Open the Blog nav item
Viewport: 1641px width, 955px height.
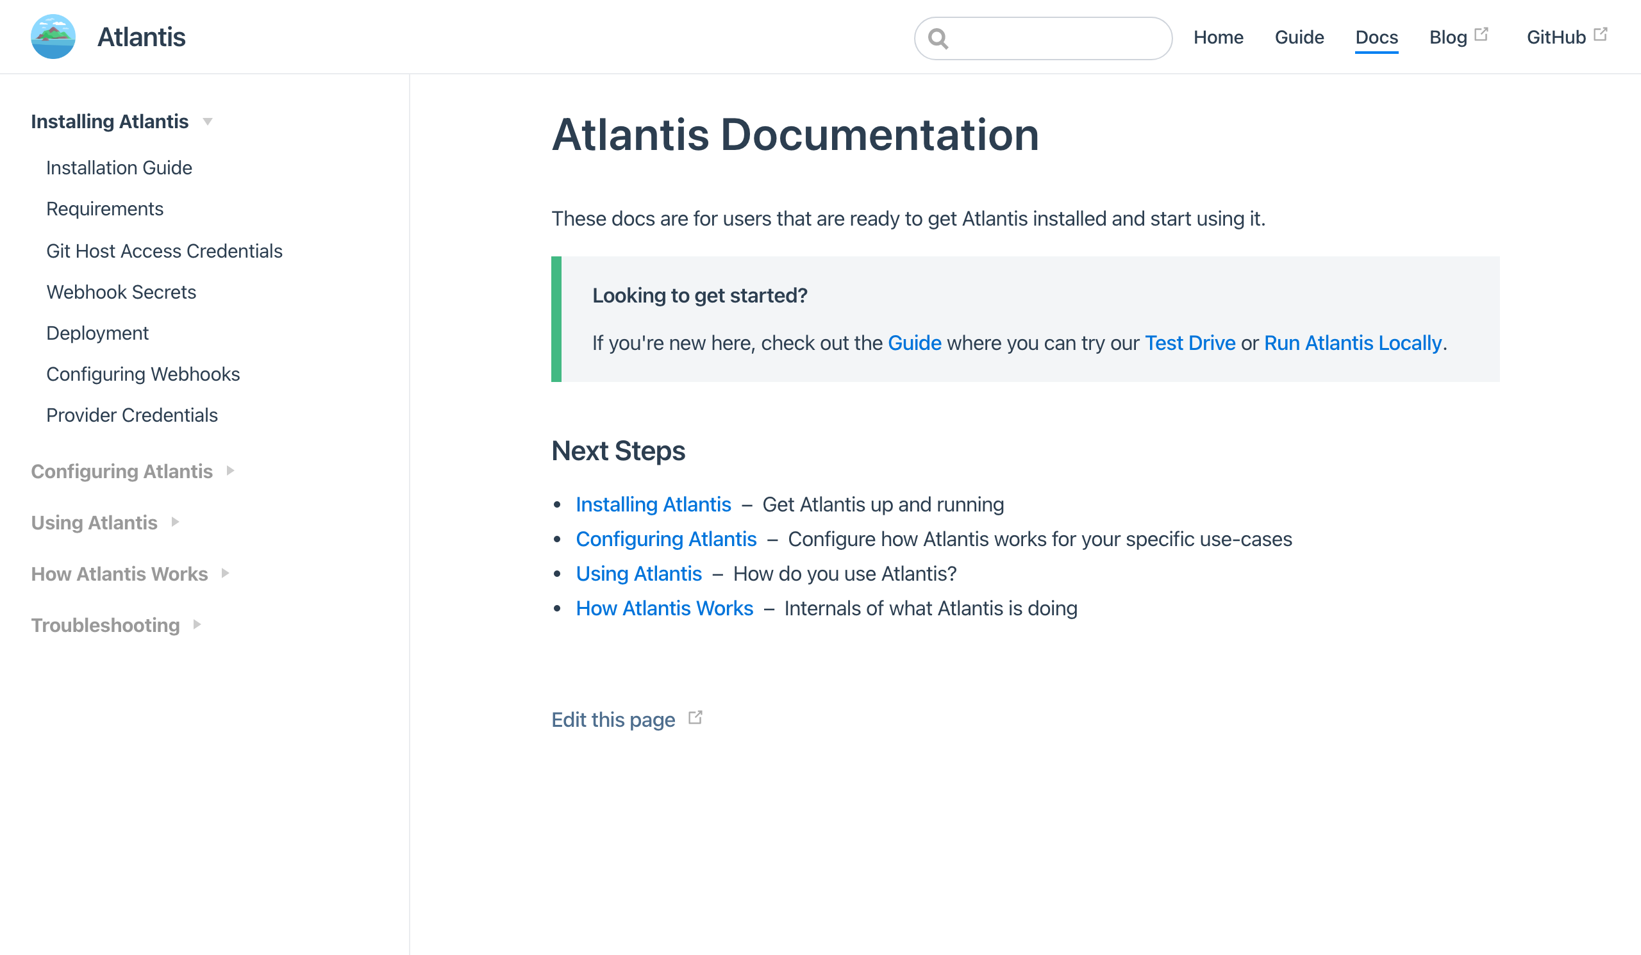(x=1447, y=37)
